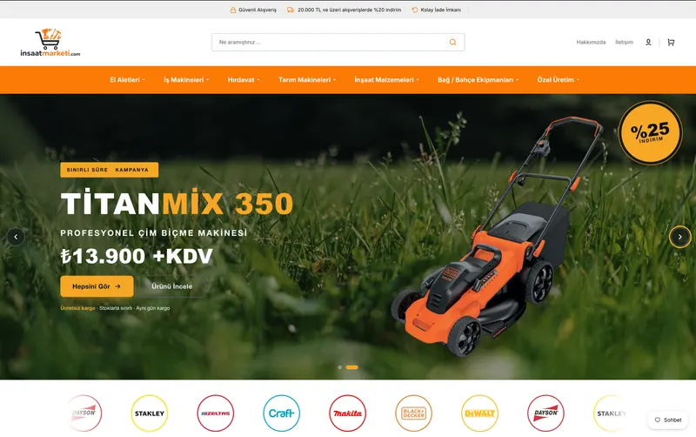
Task: Select the Stanley logo next to Izeltas
Action: coord(150,413)
